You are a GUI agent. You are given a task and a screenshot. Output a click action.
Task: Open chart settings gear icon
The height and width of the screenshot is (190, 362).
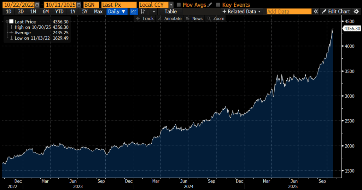click(x=356, y=12)
